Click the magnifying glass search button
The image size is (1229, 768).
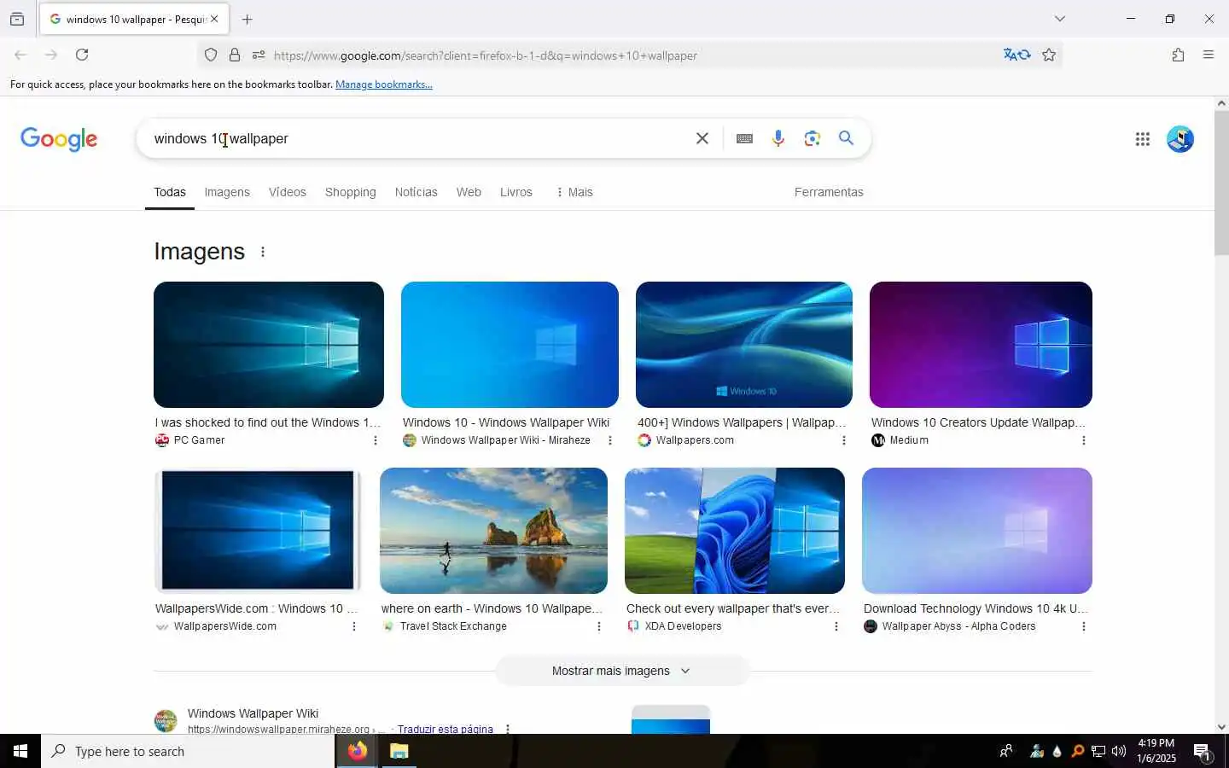point(846,137)
